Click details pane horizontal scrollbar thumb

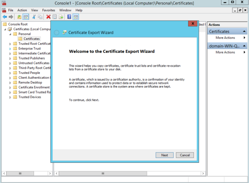(x=103, y=173)
